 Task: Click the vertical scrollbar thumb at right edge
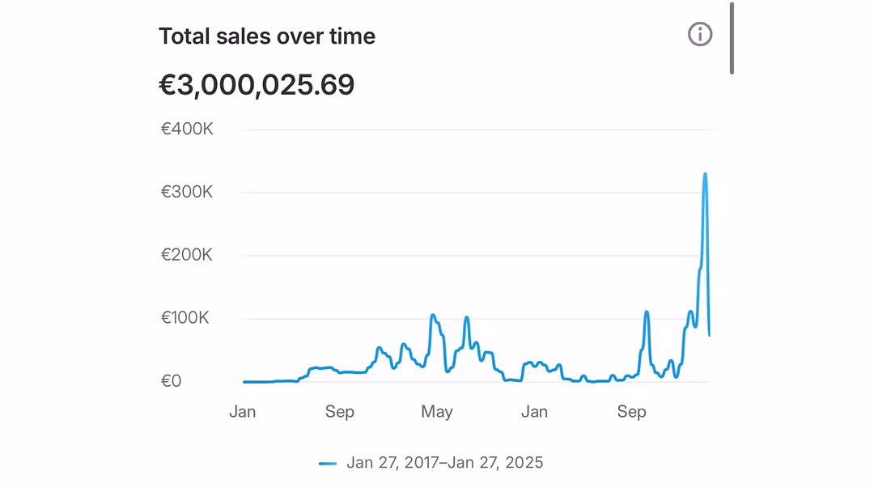coord(732,39)
